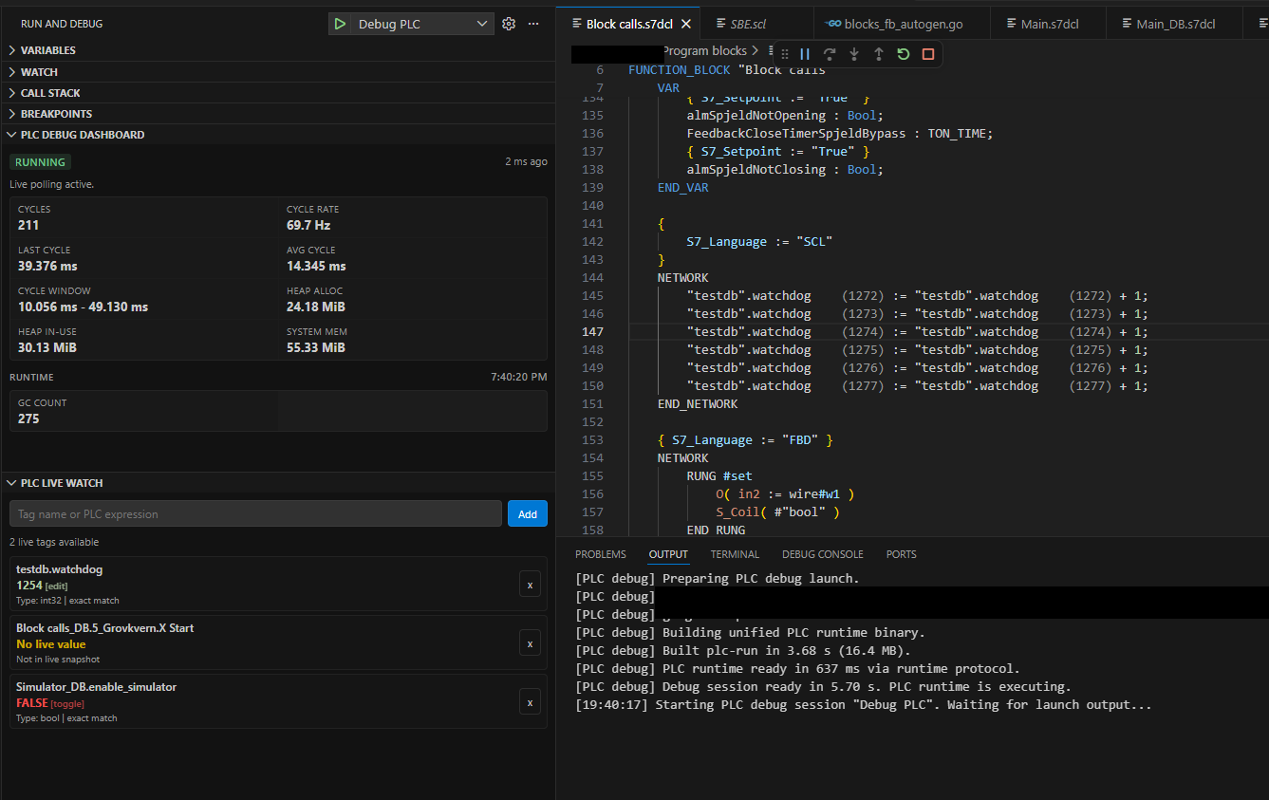Restart the debug session
This screenshot has height=800, width=1269.
[904, 54]
